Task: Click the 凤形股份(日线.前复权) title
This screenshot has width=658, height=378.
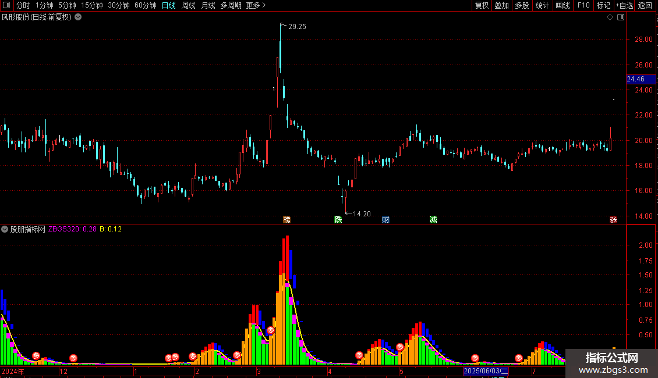Action: [37, 17]
